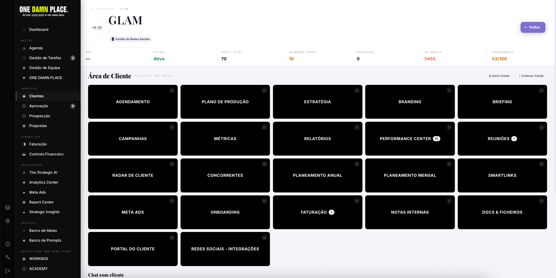Open REDES SOCIAIS - INTEGRAÇÕES card
Image resolution: width=556 pixels, height=278 pixels.
[225, 249]
